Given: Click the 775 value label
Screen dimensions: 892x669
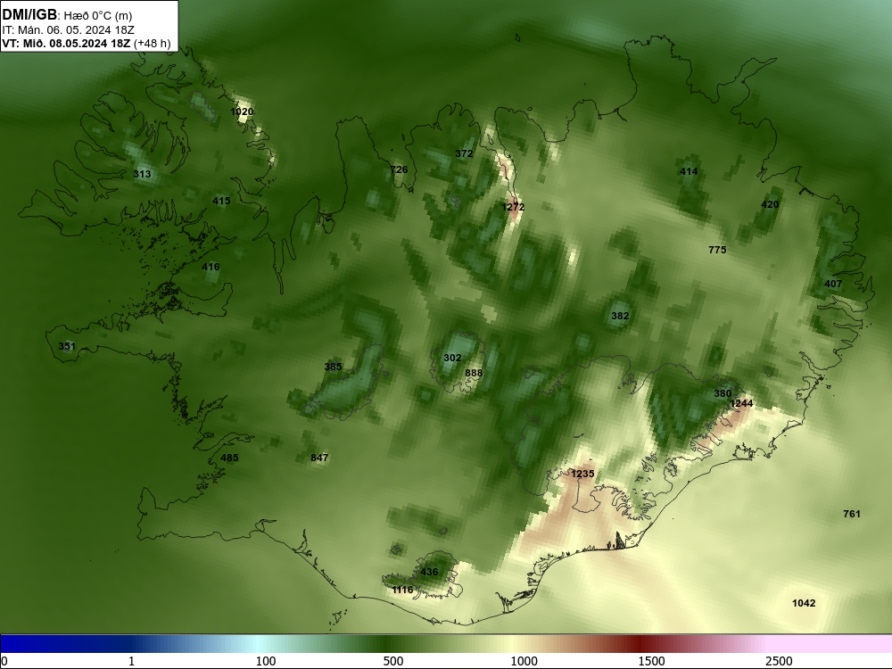Looking at the screenshot, I should [x=717, y=250].
